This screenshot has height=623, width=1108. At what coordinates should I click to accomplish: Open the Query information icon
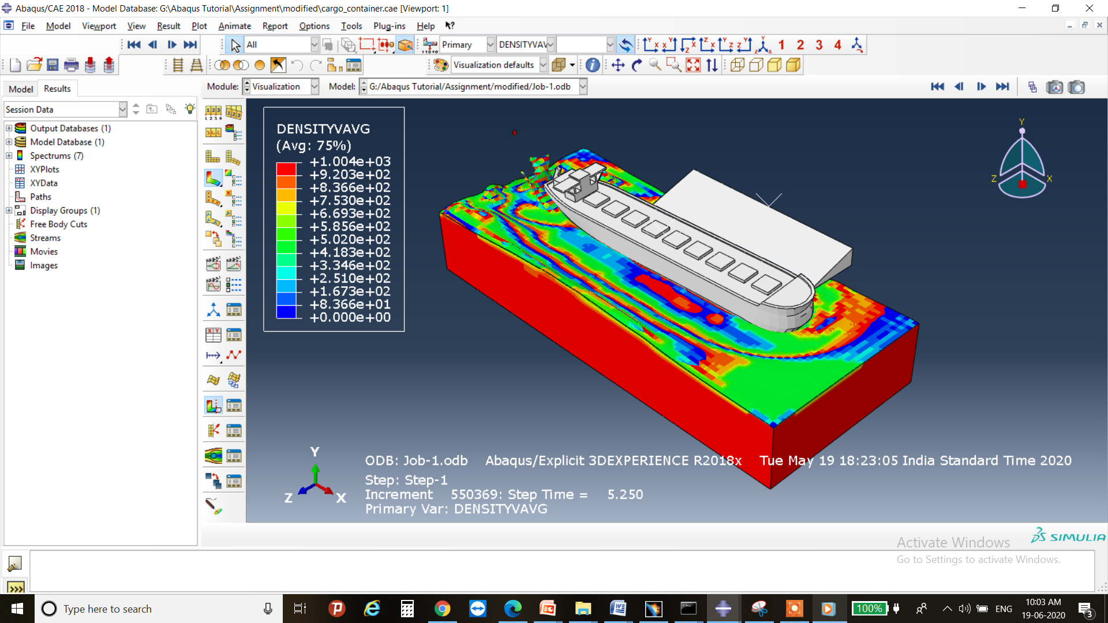pyautogui.click(x=593, y=65)
